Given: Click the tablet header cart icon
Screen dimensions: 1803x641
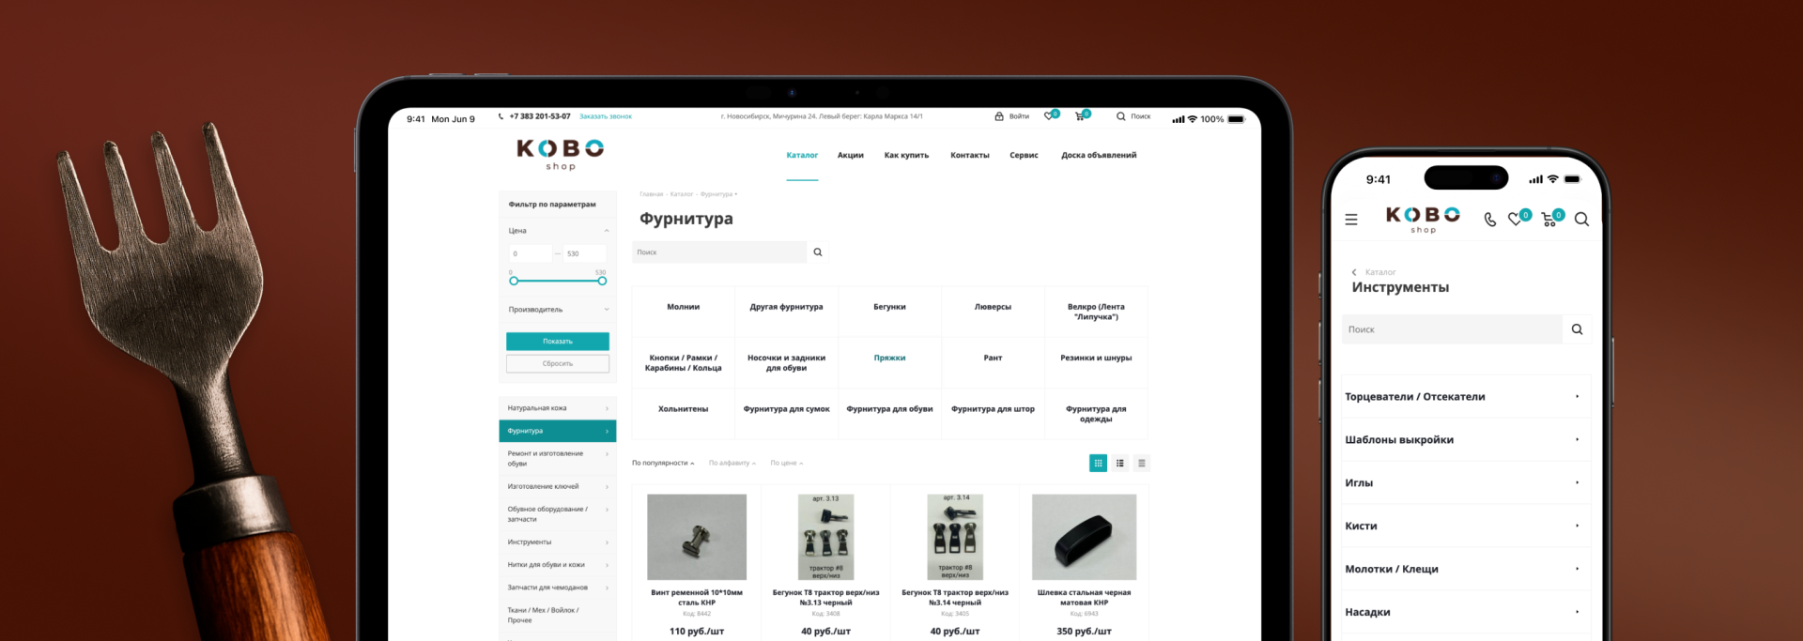Looking at the screenshot, I should coord(1080,116).
